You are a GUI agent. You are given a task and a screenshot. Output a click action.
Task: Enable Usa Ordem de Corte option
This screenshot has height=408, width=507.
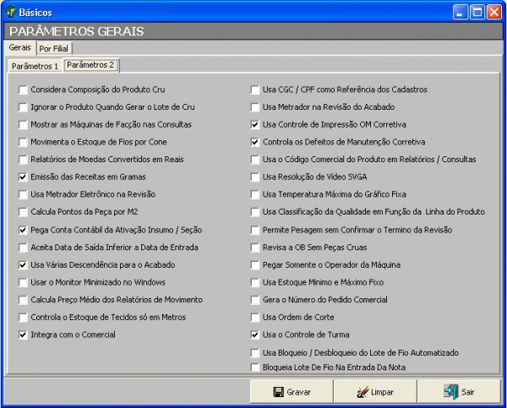coord(255,317)
